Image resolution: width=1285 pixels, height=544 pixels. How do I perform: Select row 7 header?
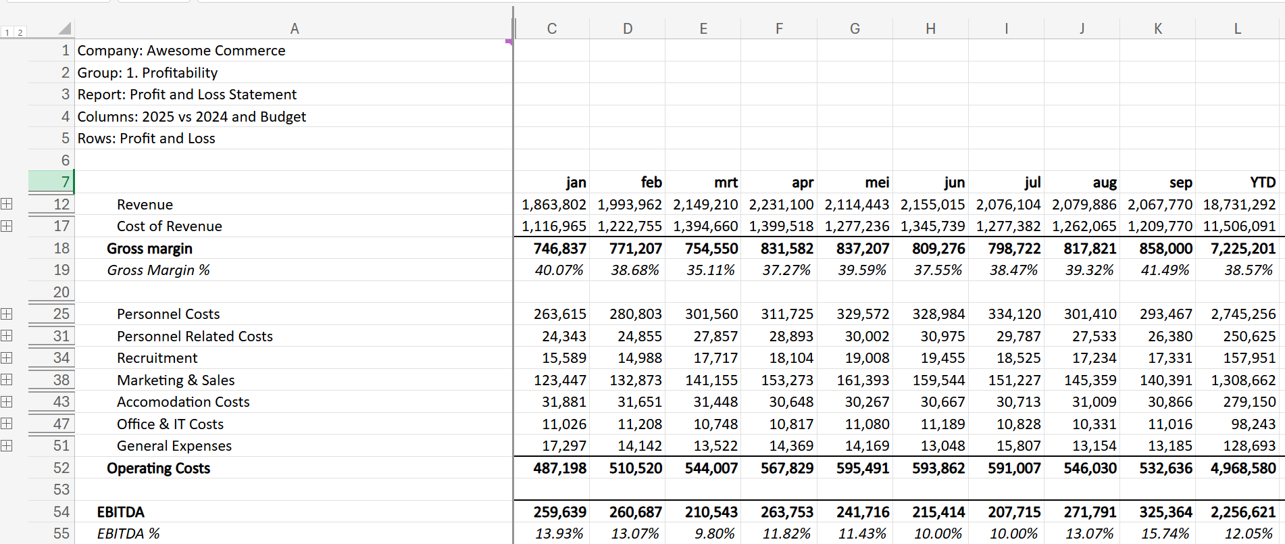(51, 182)
